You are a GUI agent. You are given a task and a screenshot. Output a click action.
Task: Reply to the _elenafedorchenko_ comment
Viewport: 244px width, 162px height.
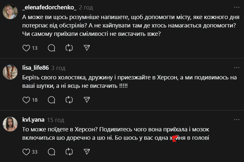point(51,48)
